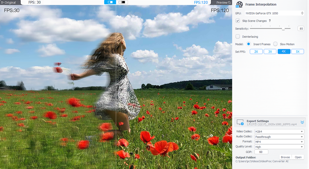Choose the 5X FPS button
309x169 pixels.
click(x=298, y=51)
